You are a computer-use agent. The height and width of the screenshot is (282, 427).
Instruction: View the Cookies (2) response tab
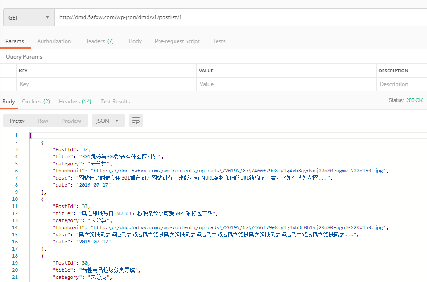click(35, 101)
